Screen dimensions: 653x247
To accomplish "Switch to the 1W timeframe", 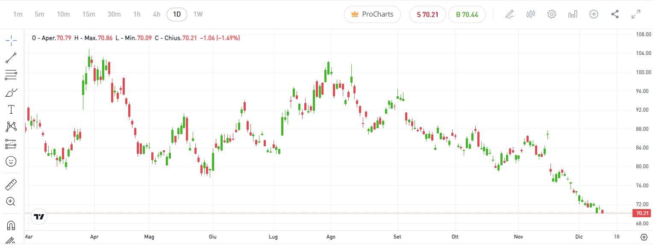I will (198, 14).
